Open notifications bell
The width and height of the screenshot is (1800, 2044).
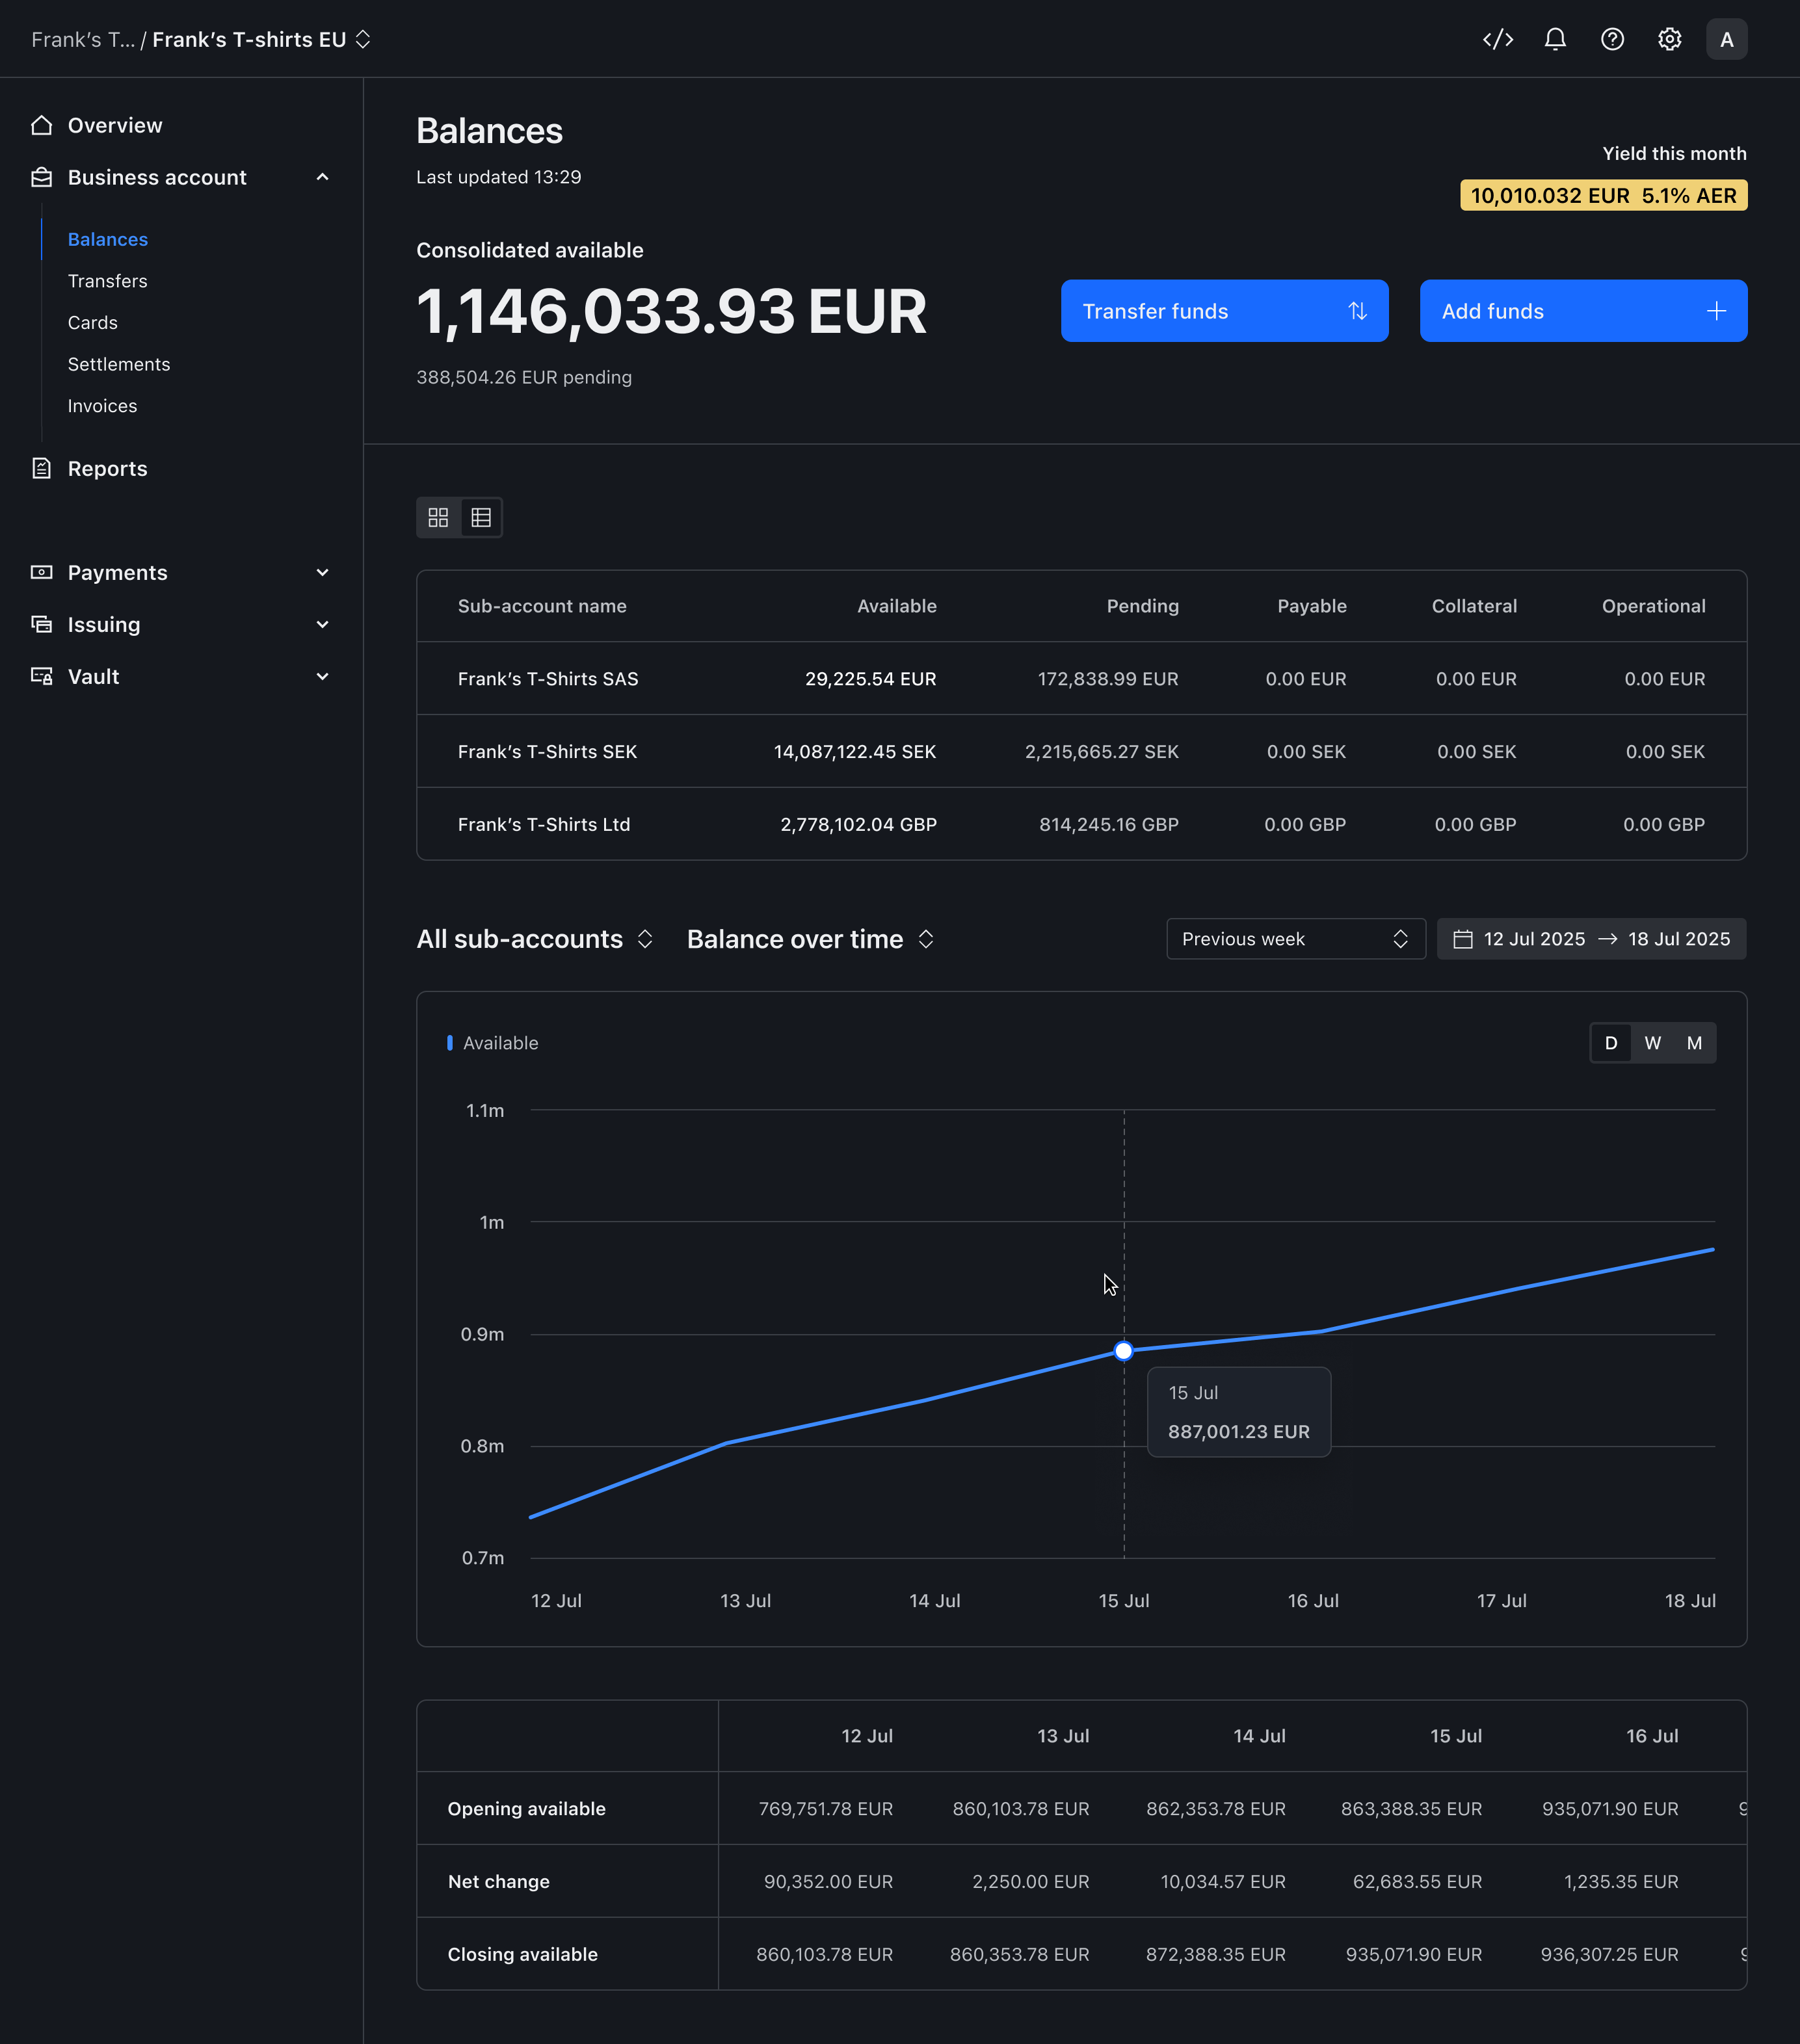(1555, 39)
